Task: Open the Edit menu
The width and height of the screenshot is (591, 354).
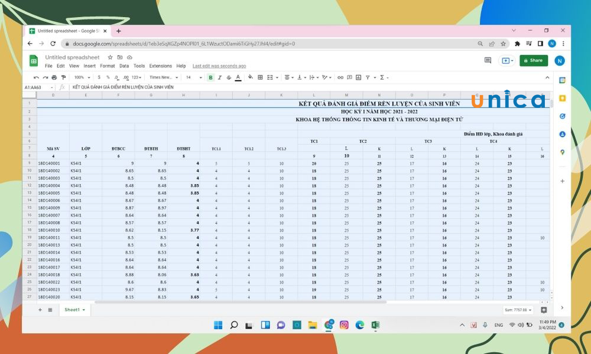Action: pyautogui.click(x=61, y=66)
